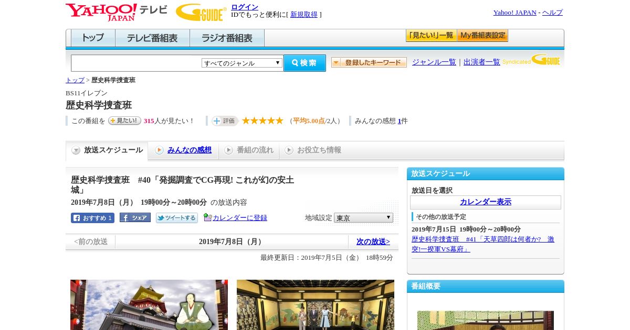Click the calendar icon before カレンダーに登録
Viewport: 630px width, 330px height.
pyautogui.click(x=208, y=217)
